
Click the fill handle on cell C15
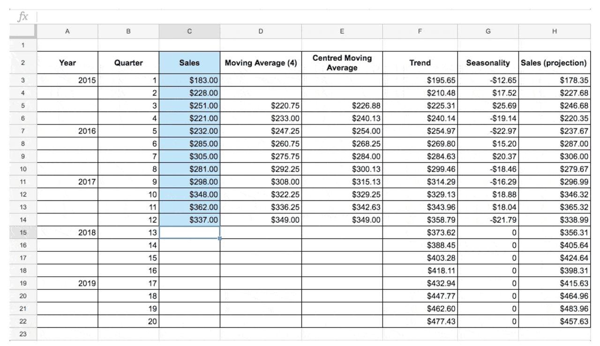coord(220,238)
